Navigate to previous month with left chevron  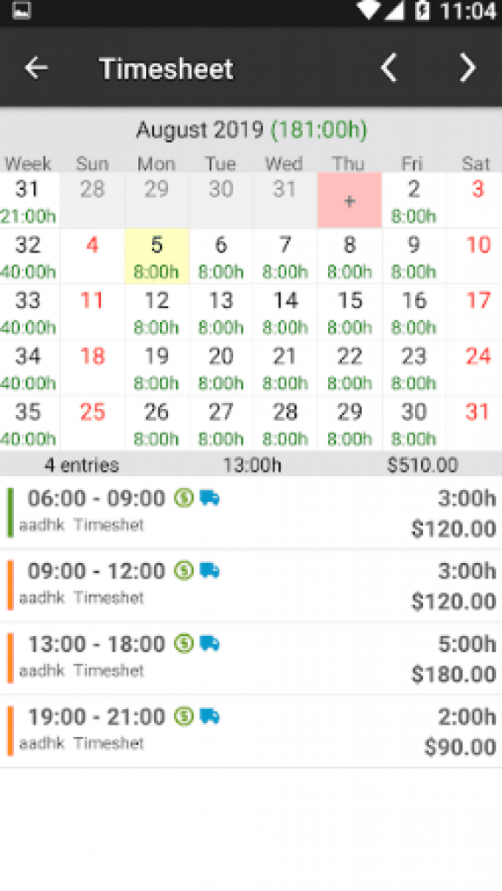click(389, 68)
